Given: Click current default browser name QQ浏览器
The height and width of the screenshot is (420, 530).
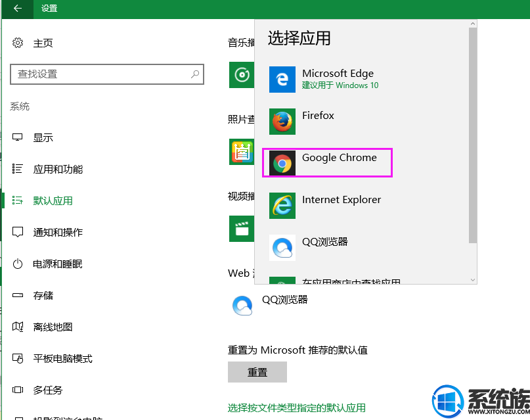Looking at the screenshot, I should tap(284, 300).
